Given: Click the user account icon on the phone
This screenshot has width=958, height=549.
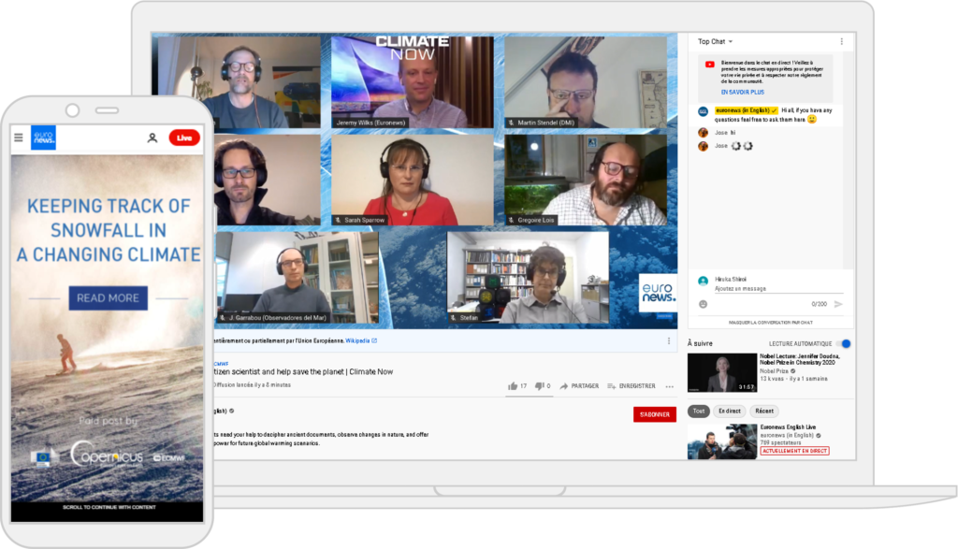Looking at the screenshot, I should pos(152,137).
